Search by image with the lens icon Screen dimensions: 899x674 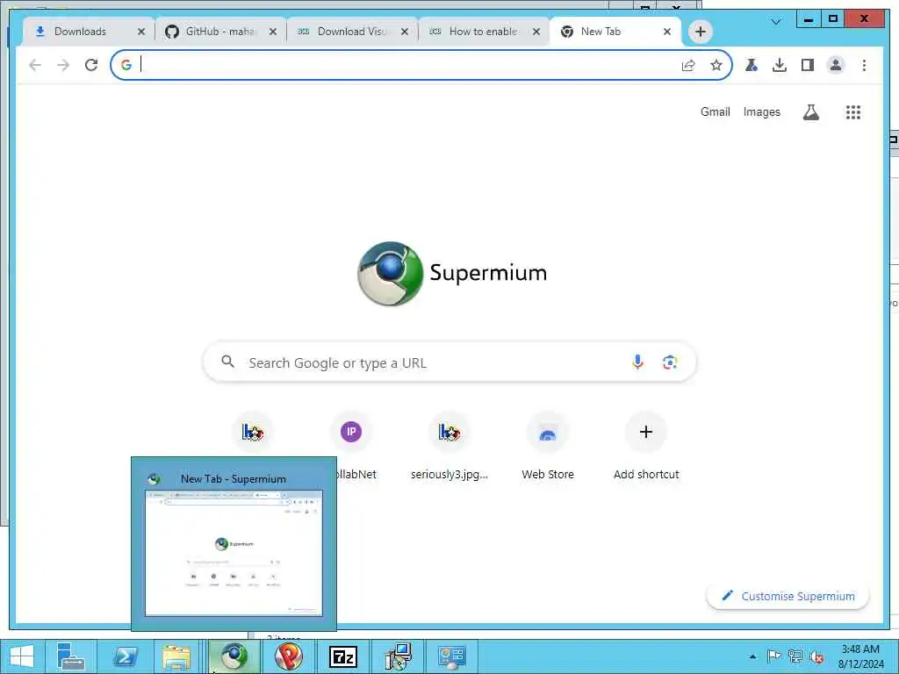670,362
